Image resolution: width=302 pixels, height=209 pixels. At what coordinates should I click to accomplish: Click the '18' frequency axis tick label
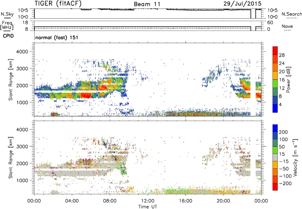pyautogui.click(x=25, y=23)
